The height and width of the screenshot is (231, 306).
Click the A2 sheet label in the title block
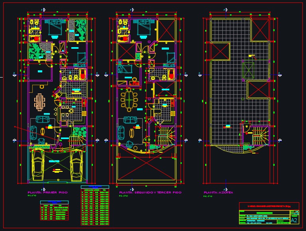(x=294, y=220)
